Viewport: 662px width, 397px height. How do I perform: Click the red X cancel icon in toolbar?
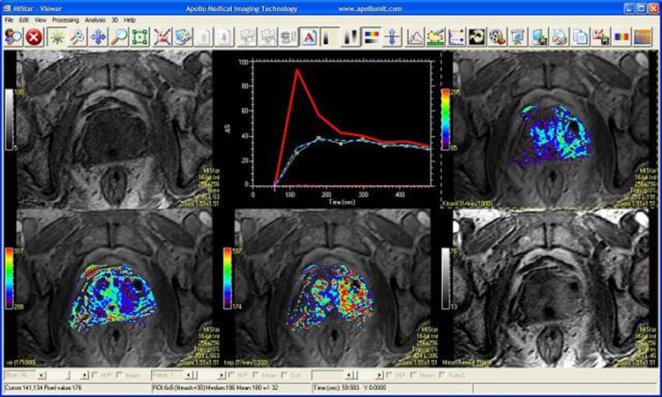[x=34, y=36]
